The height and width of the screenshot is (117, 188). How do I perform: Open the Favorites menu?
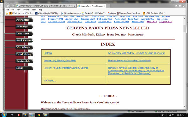point(26,10)
